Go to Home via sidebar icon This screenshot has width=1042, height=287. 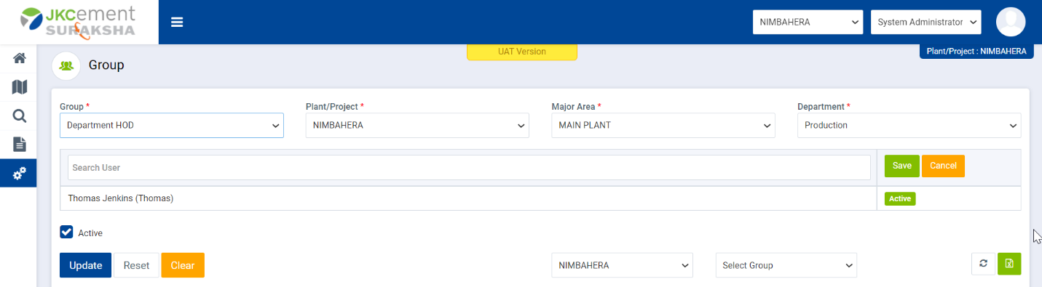20,58
